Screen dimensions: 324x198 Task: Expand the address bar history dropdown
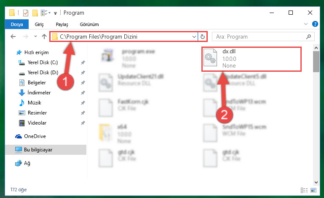click(194, 36)
